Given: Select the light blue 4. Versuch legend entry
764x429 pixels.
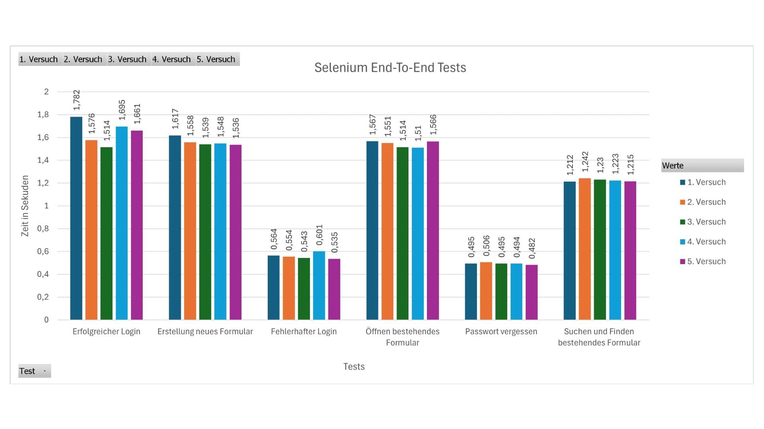Looking at the screenshot, I should (703, 242).
